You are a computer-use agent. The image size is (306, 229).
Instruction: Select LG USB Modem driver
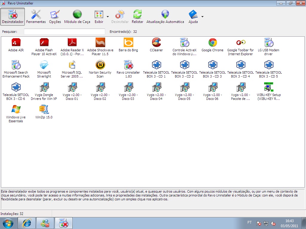click(269, 47)
